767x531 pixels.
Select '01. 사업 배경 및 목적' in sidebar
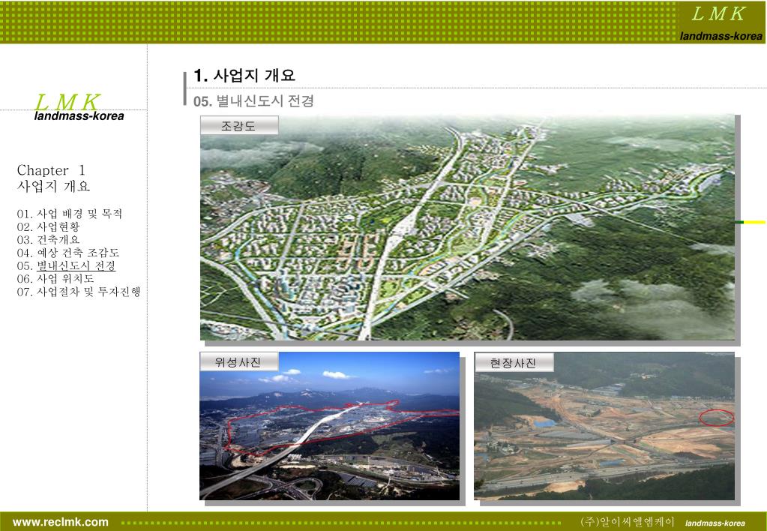70,214
